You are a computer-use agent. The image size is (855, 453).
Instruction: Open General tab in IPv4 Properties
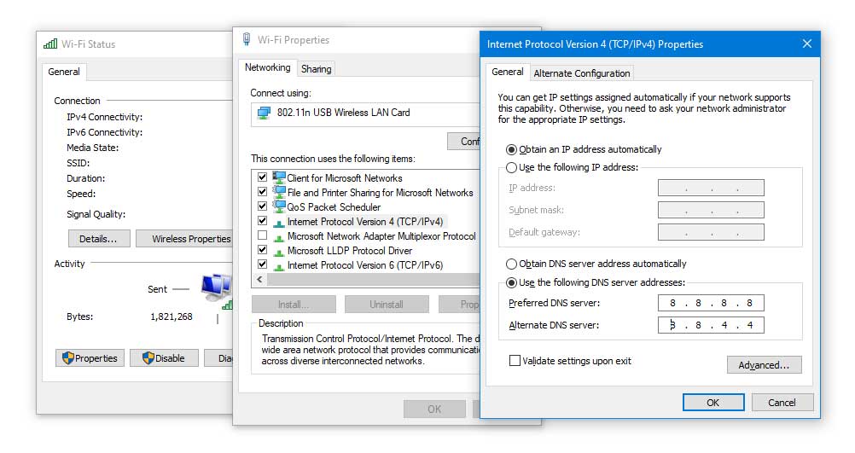[507, 72]
